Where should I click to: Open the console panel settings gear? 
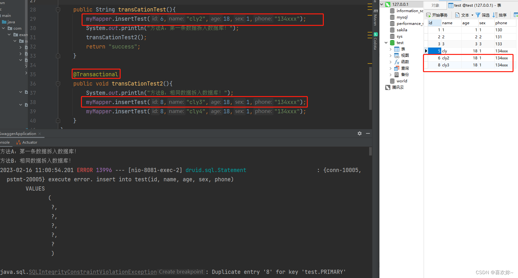(360, 133)
